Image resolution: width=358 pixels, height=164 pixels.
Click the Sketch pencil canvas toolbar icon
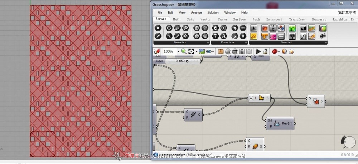[157, 51]
